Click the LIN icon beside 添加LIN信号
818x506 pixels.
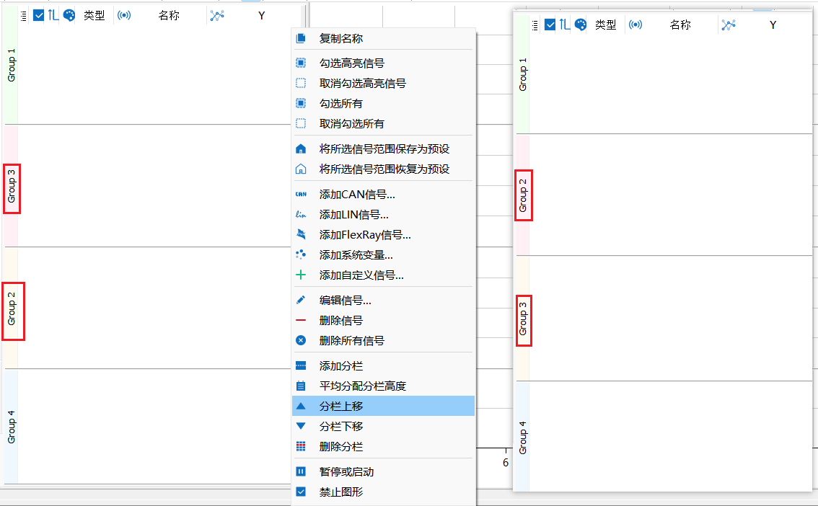click(x=301, y=214)
